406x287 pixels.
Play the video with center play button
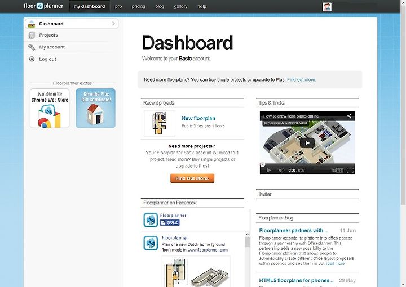pyautogui.click(x=307, y=143)
